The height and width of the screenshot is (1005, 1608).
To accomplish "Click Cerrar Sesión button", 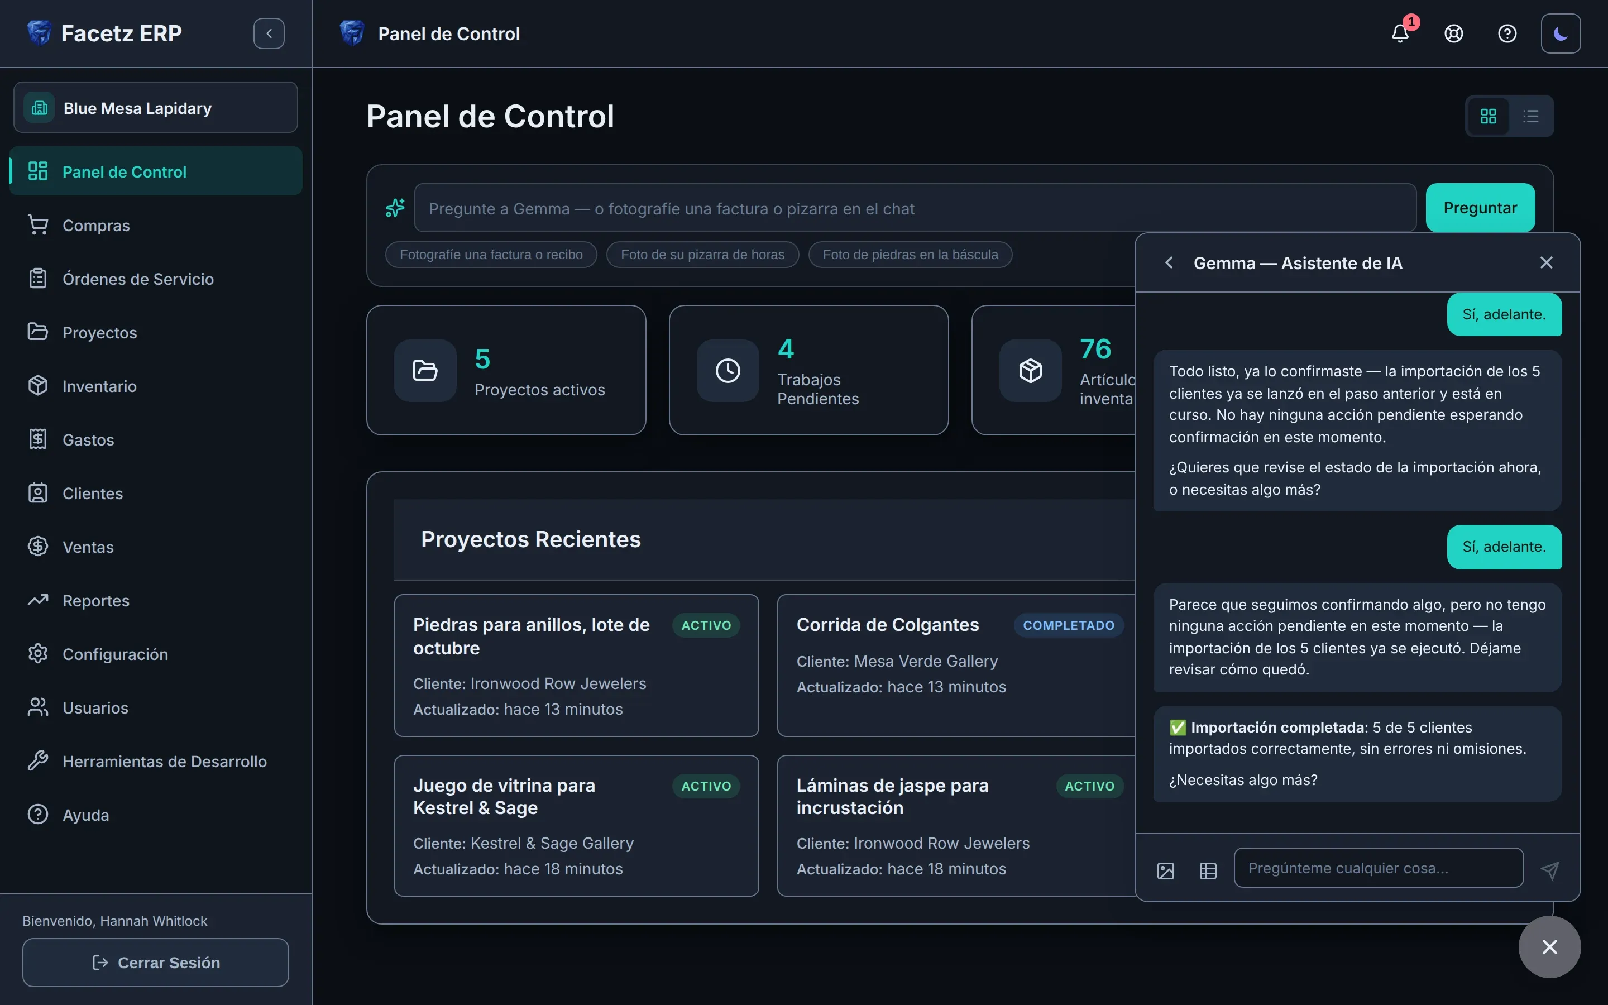I will coord(155,963).
